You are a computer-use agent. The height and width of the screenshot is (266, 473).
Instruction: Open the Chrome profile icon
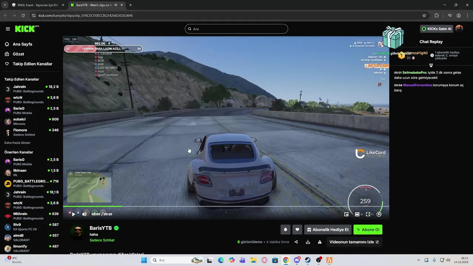[x=459, y=16]
